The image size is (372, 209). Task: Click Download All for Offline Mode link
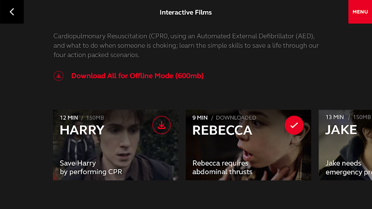pyautogui.click(x=137, y=76)
